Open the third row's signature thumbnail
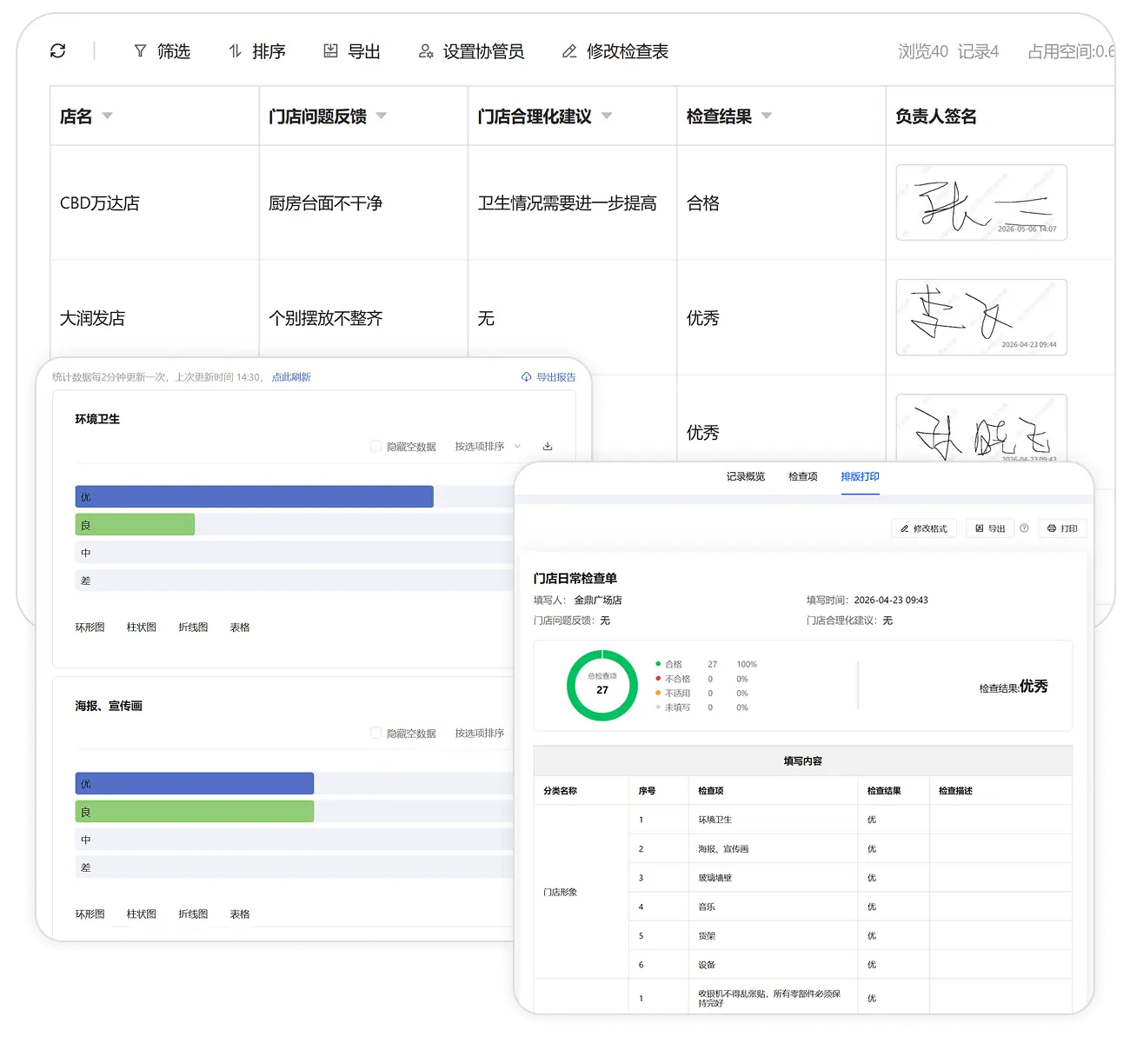This screenshot has width=1130, height=1043. (x=981, y=428)
